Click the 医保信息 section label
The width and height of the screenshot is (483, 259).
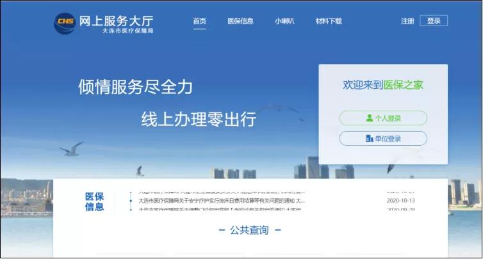95,202
